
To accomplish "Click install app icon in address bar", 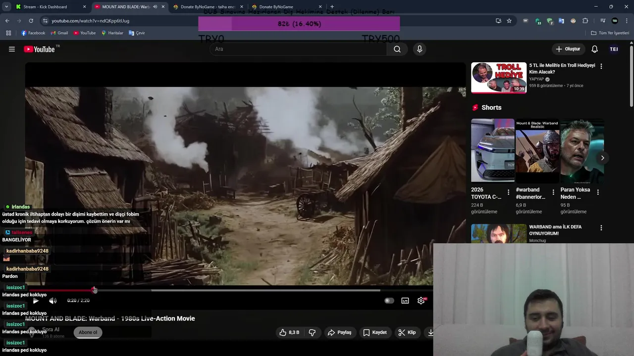I will point(498,21).
